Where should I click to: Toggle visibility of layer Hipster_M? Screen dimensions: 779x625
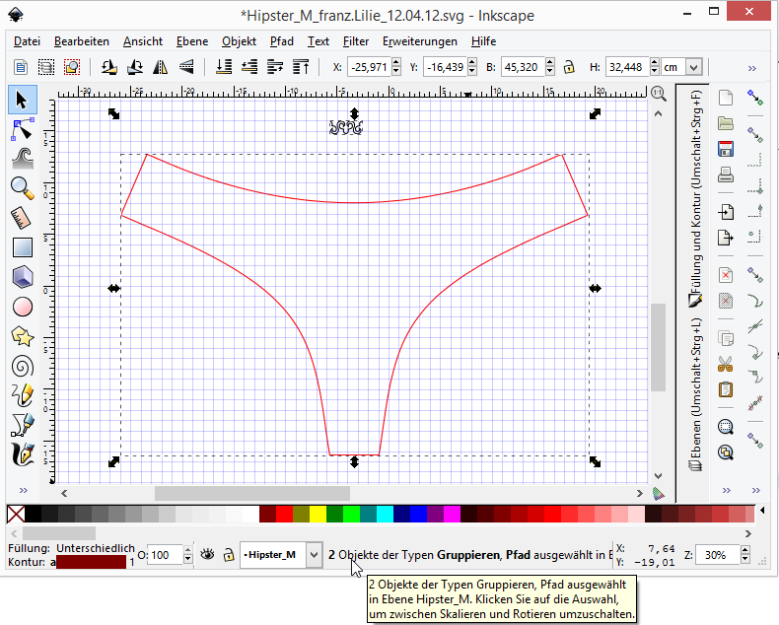click(x=207, y=555)
